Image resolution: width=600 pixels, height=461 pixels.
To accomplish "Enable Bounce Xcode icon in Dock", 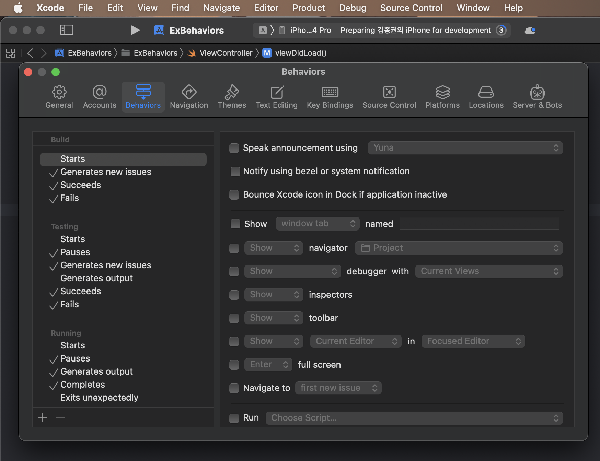I will coord(234,195).
